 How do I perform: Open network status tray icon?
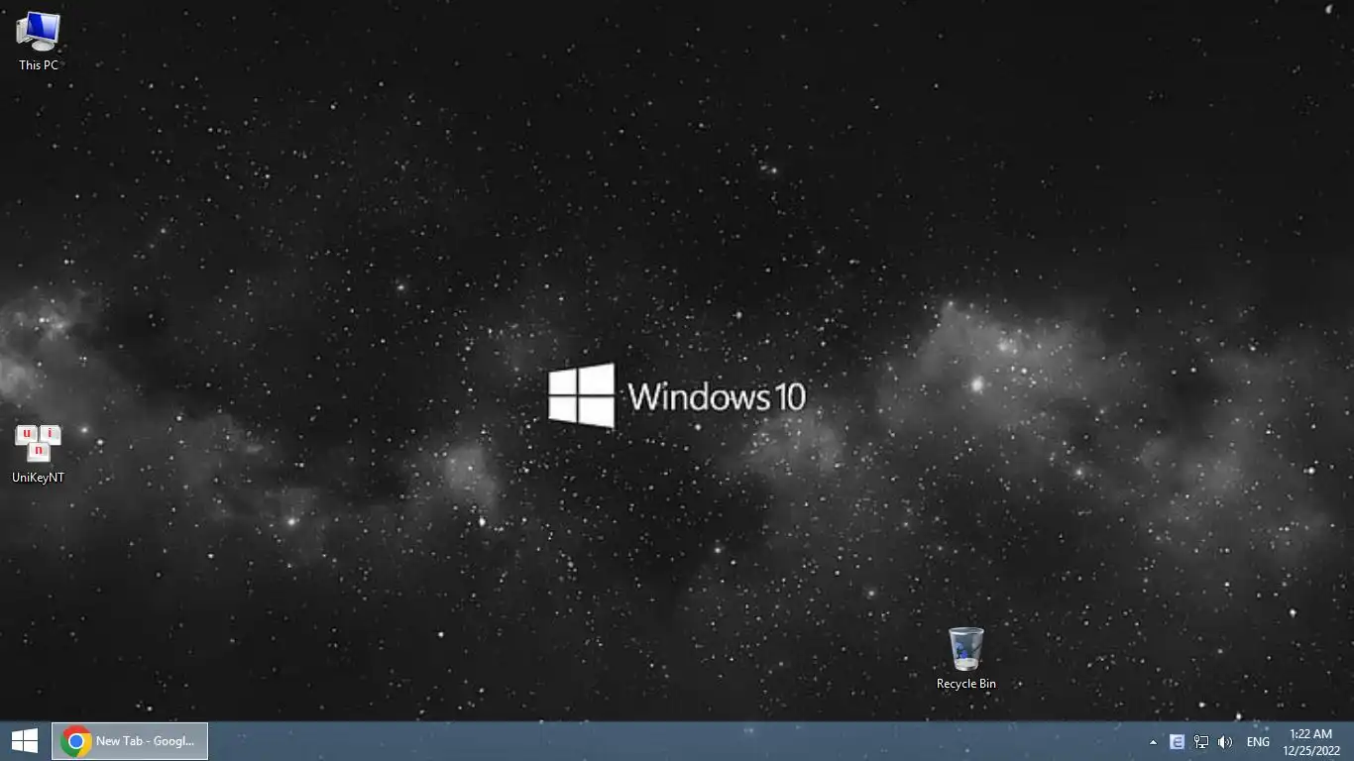[1200, 742]
